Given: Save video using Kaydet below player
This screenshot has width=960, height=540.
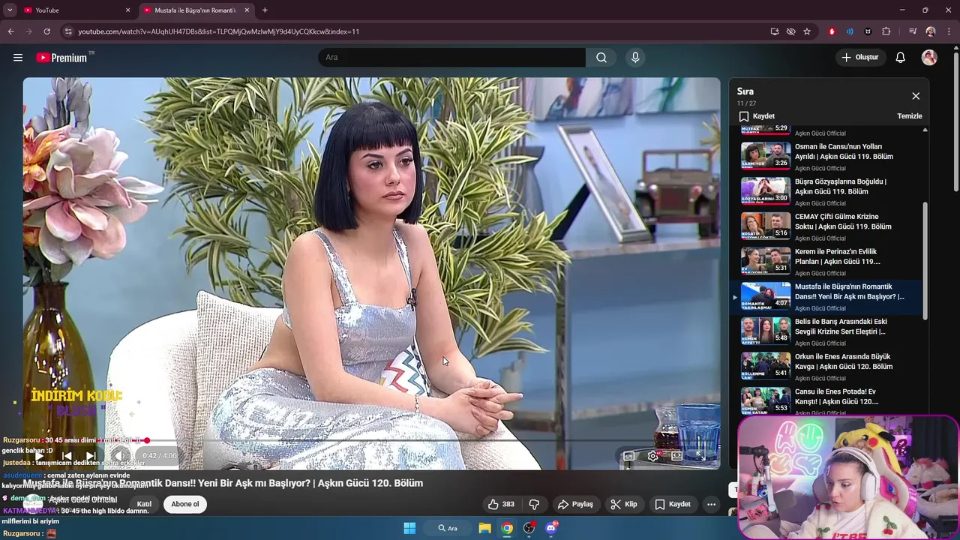Looking at the screenshot, I should click(x=673, y=504).
